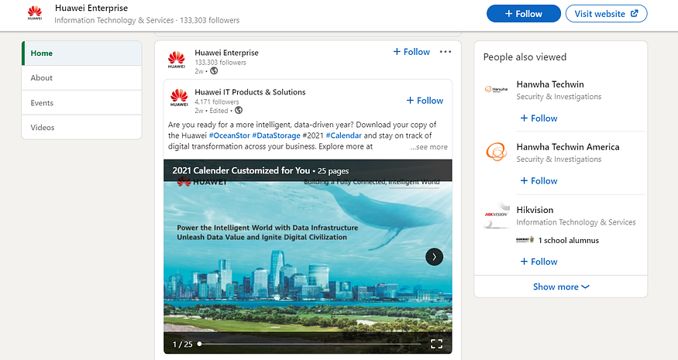This screenshot has width=678, height=360.
Task: Visit the Huawei Enterprise website
Action: click(606, 14)
